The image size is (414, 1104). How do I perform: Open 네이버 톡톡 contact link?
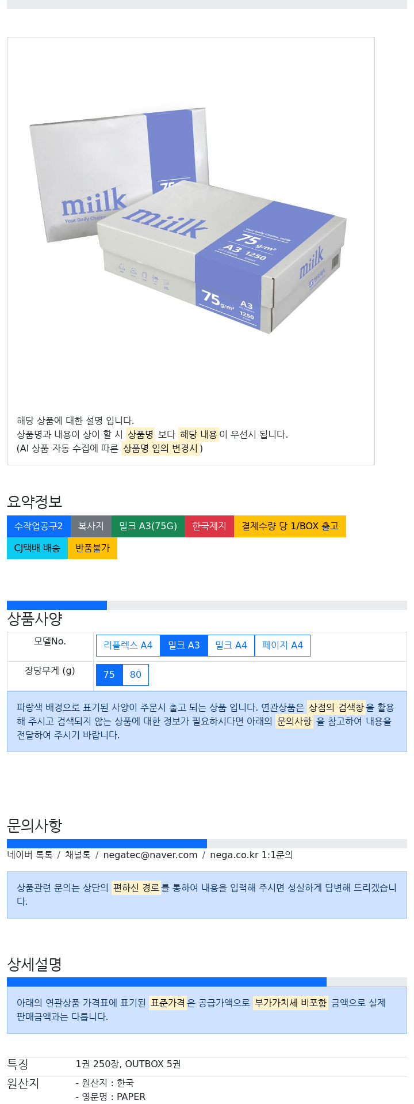tap(30, 855)
